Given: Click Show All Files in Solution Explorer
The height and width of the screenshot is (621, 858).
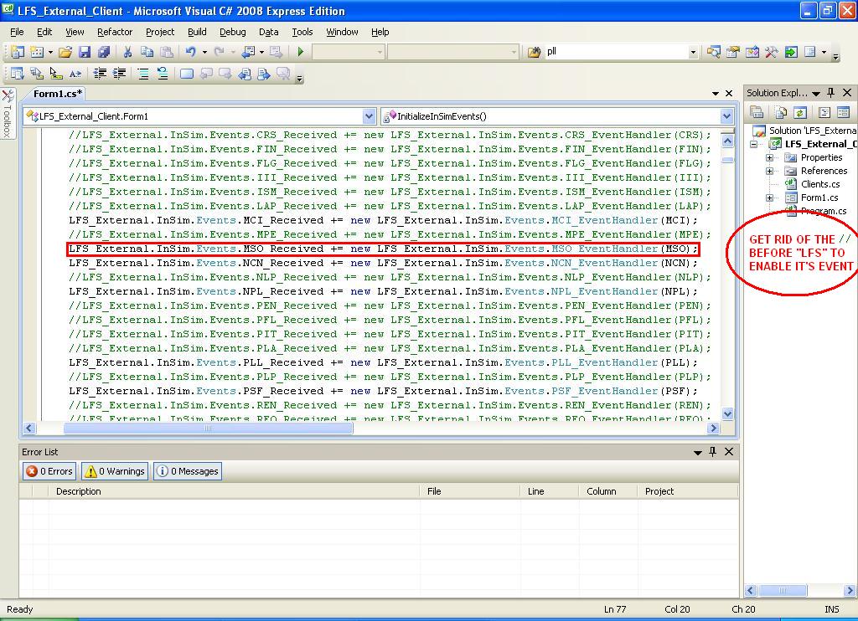Looking at the screenshot, I should click(x=781, y=113).
